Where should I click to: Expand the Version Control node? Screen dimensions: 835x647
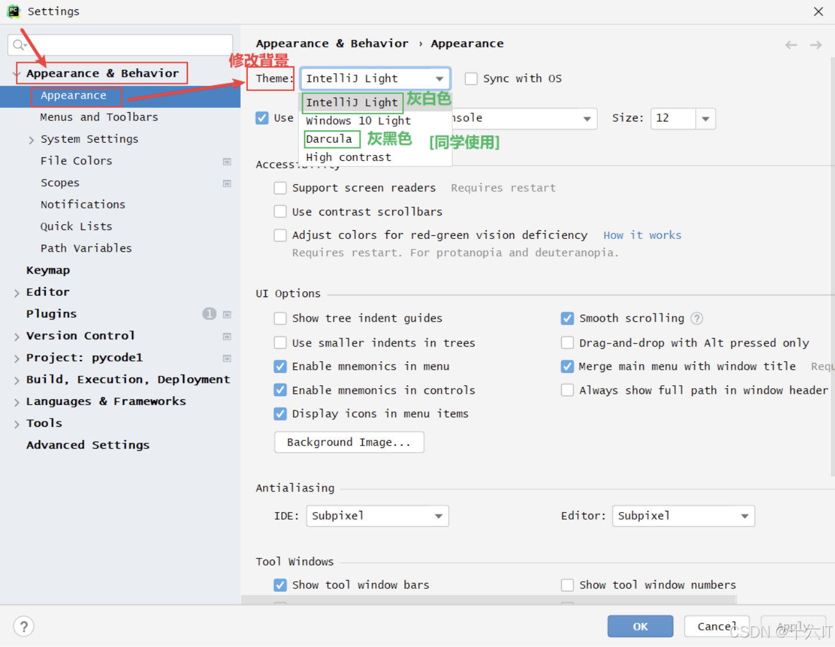pyautogui.click(x=16, y=336)
